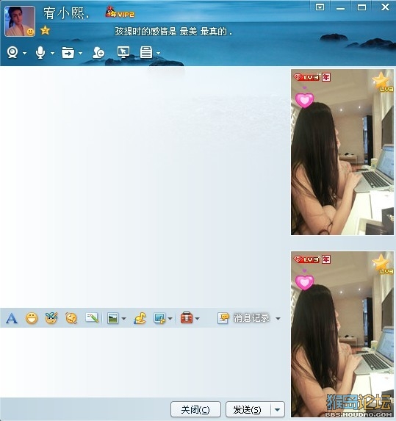Open the contact's avatar in the header
This screenshot has width=396, height=421.
tap(20, 21)
